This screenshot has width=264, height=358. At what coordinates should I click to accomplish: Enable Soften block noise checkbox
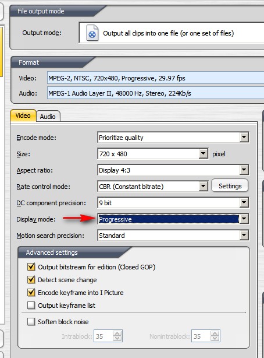tap(31, 322)
